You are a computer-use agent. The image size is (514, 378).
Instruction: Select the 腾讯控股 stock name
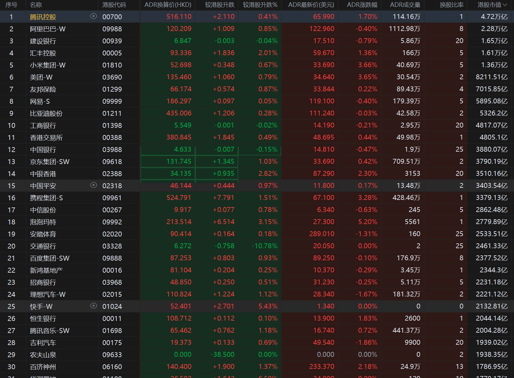coord(43,17)
